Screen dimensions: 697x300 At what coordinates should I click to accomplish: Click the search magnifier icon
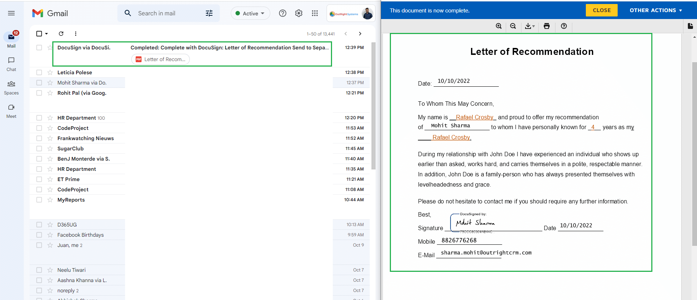pyautogui.click(x=128, y=13)
